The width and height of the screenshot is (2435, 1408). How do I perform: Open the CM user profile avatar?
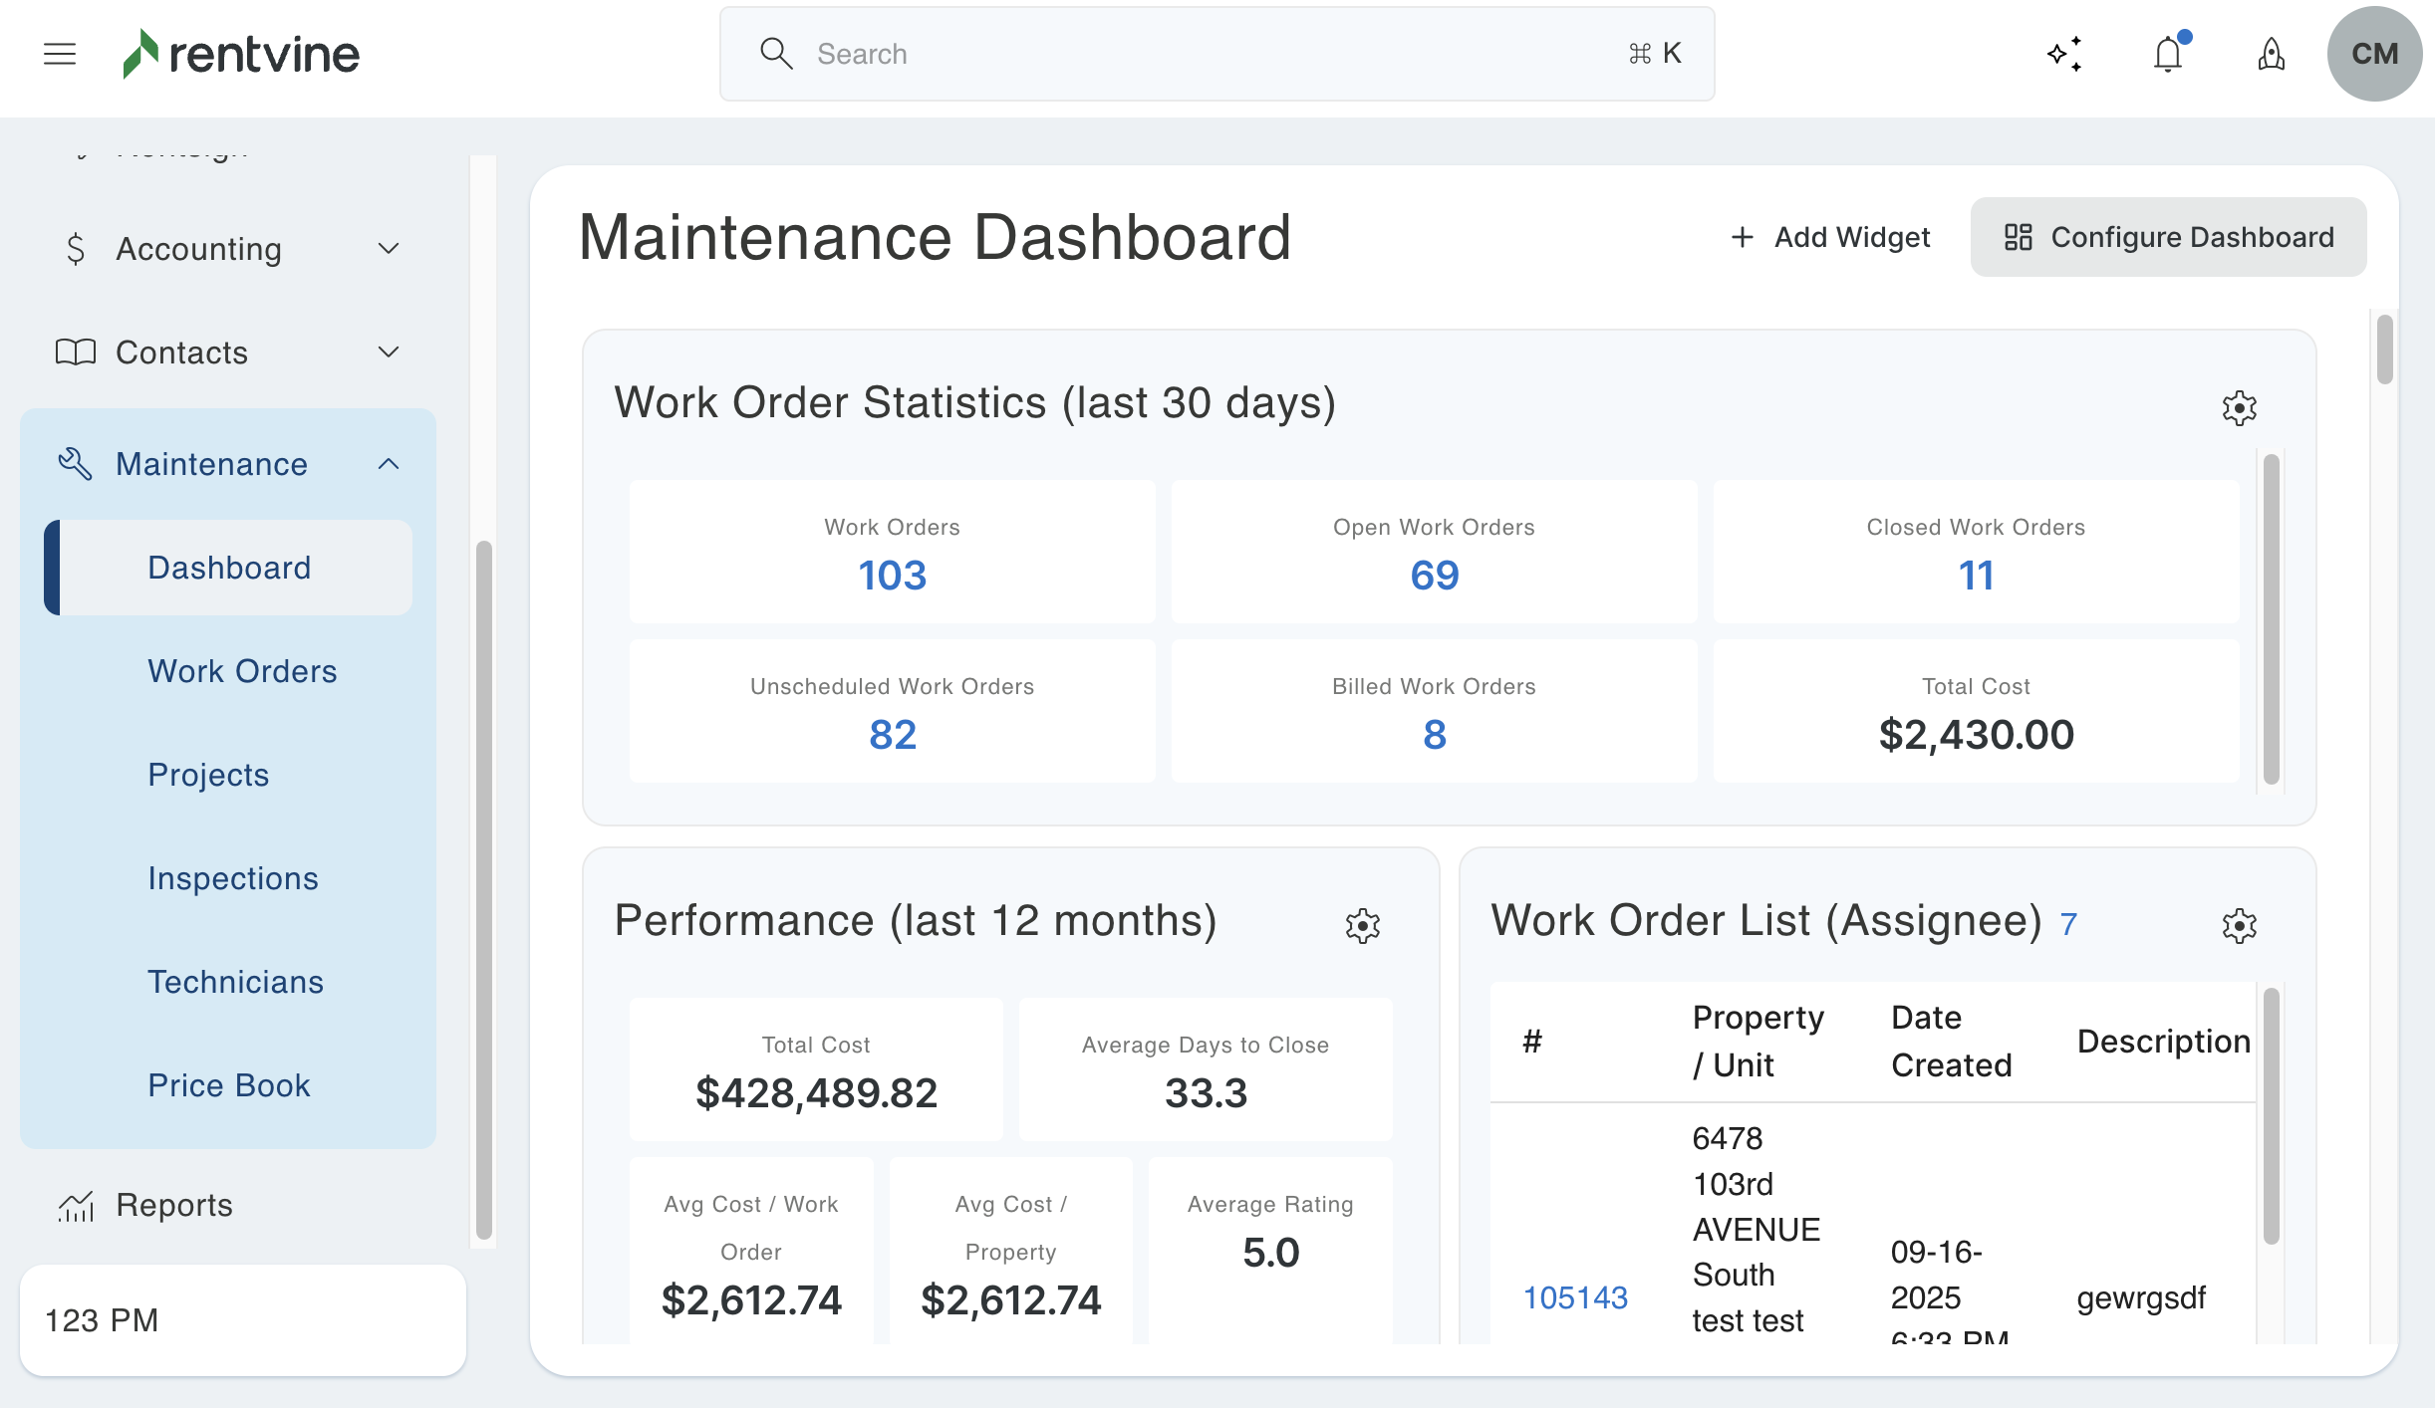pyautogui.click(x=2374, y=54)
